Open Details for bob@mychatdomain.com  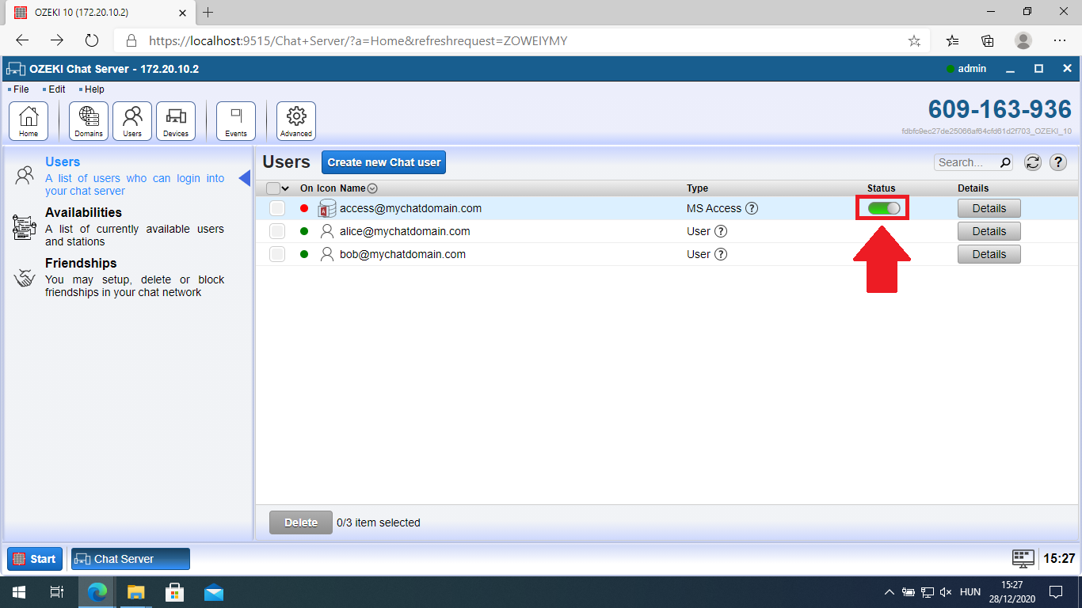(989, 254)
